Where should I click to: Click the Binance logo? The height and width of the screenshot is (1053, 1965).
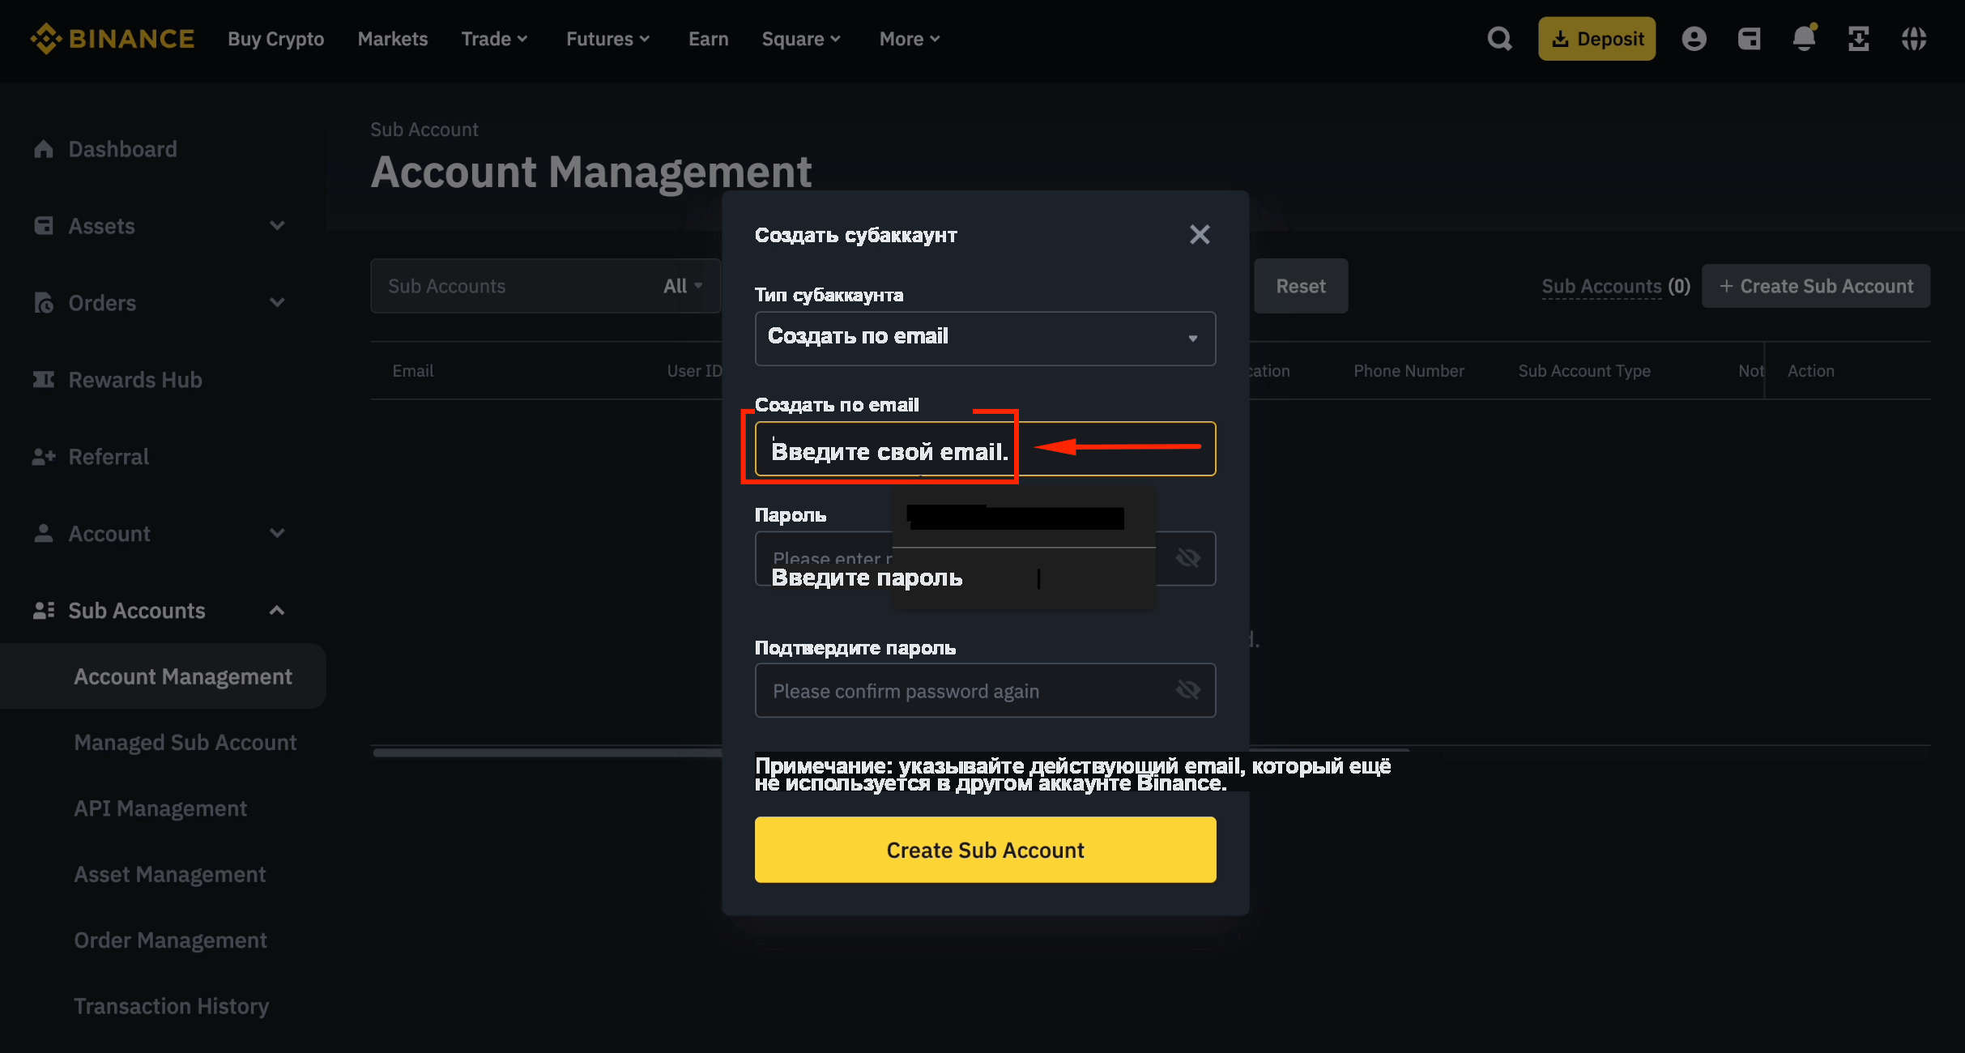coord(112,39)
